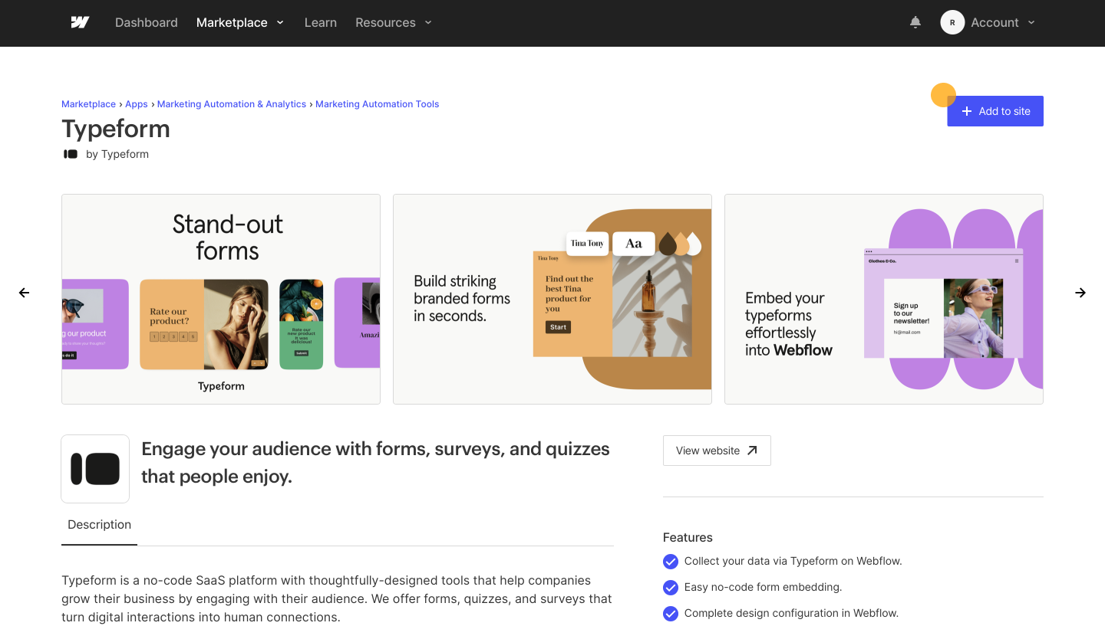The height and width of the screenshot is (626, 1105).
Task: Follow the Marketplace breadcrumb link
Action: pos(88,104)
